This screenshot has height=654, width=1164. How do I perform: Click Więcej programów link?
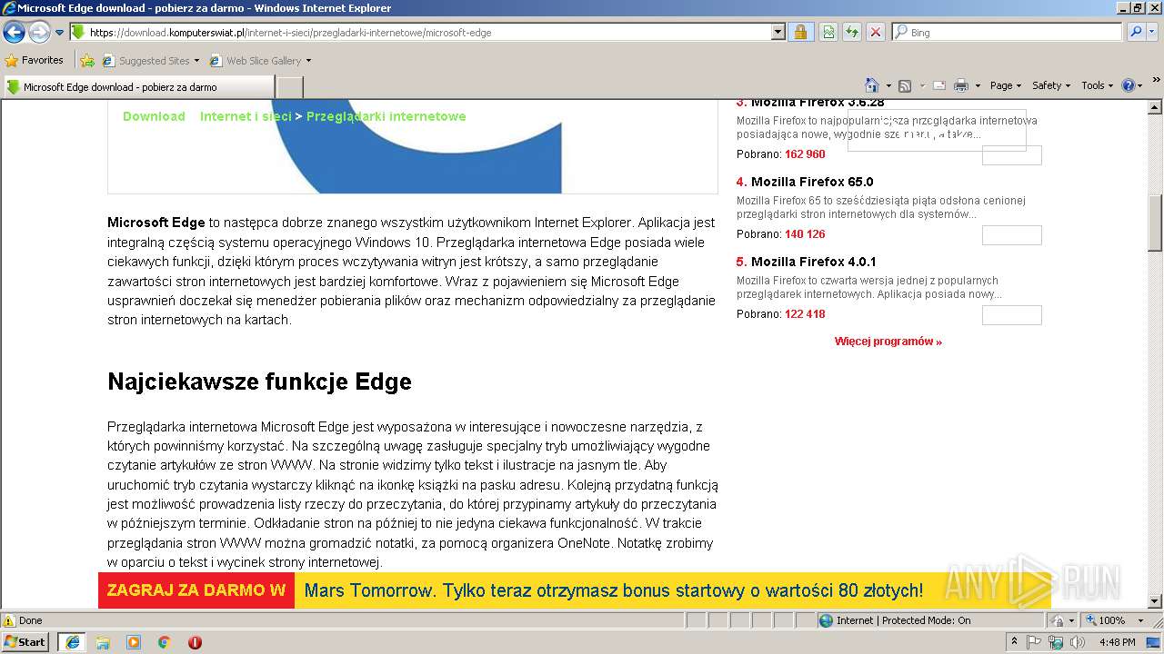[888, 342]
